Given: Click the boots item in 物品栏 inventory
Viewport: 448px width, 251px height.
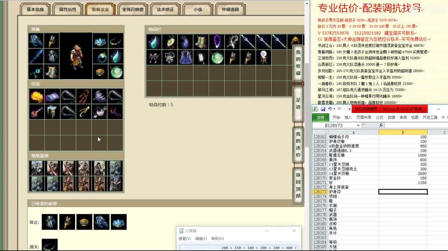Looking at the screenshot, I should (x=201, y=42).
